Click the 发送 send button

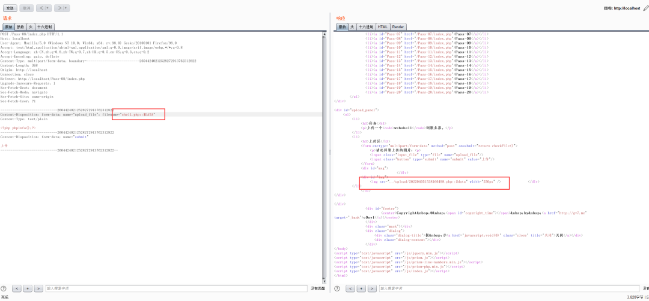tap(9, 8)
